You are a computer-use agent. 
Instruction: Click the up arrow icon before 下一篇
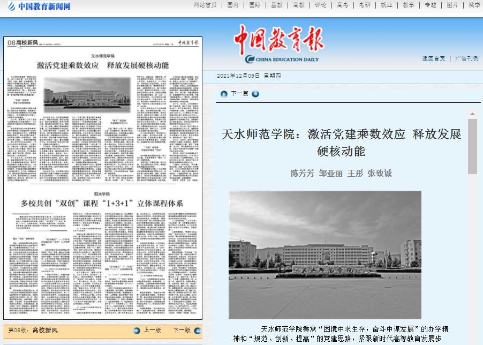point(224,94)
